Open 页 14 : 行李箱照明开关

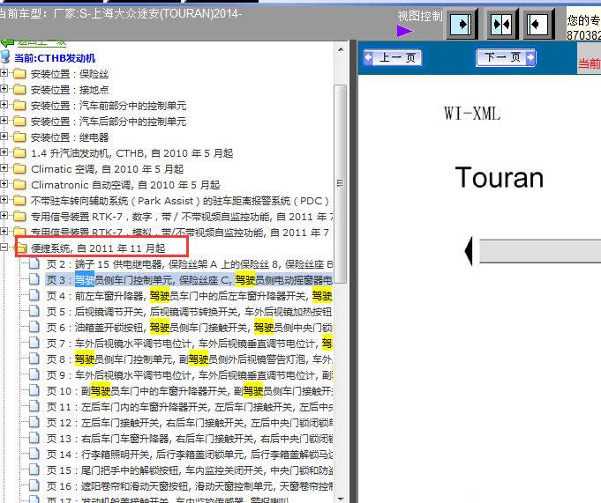pyautogui.click(x=190, y=455)
